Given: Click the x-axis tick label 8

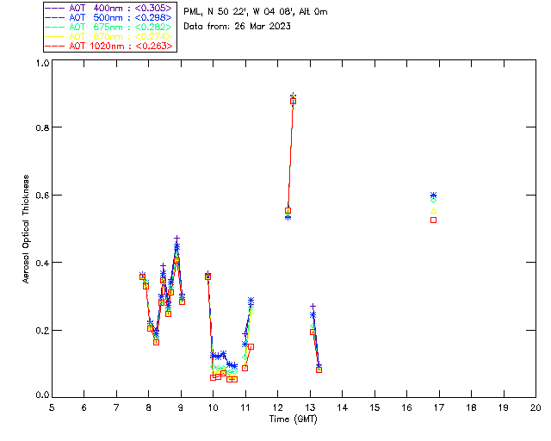Looking at the screenshot, I should coord(149,407).
